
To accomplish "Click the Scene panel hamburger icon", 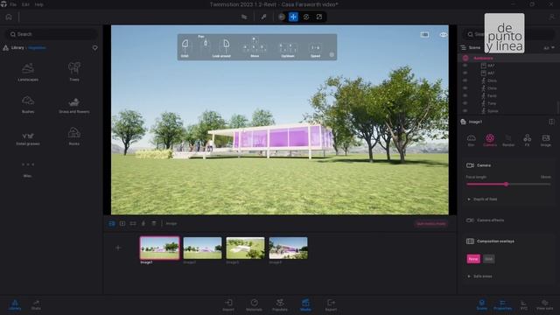I will (x=463, y=47).
